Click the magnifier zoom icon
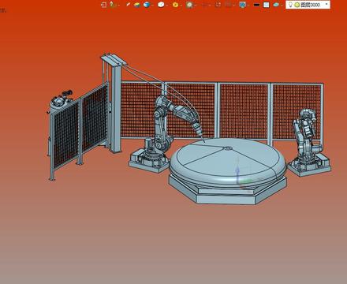Screen dimensions: 347x284 189,5
